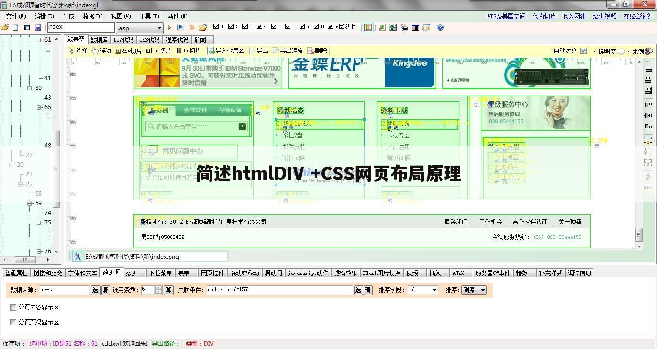Click 导入效果图 import design button
The height and width of the screenshot is (349, 657).
pos(226,50)
